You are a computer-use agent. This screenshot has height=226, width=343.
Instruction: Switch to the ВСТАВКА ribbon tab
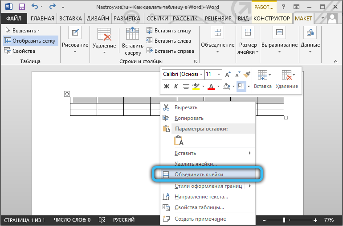(x=70, y=18)
